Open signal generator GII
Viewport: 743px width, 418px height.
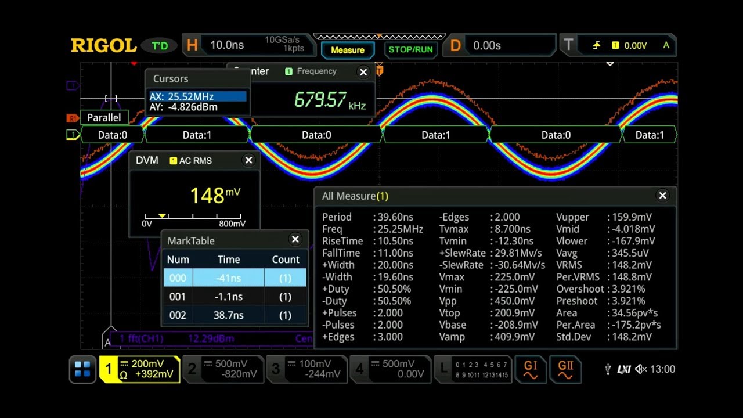point(565,369)
